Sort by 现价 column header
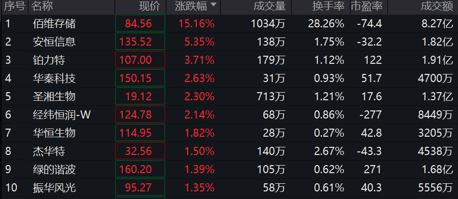 150,6
